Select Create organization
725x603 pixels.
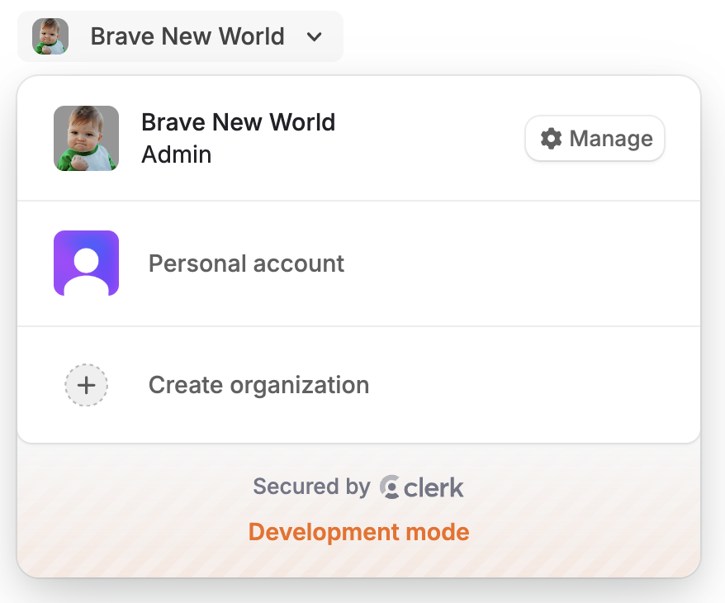point(258,385)
